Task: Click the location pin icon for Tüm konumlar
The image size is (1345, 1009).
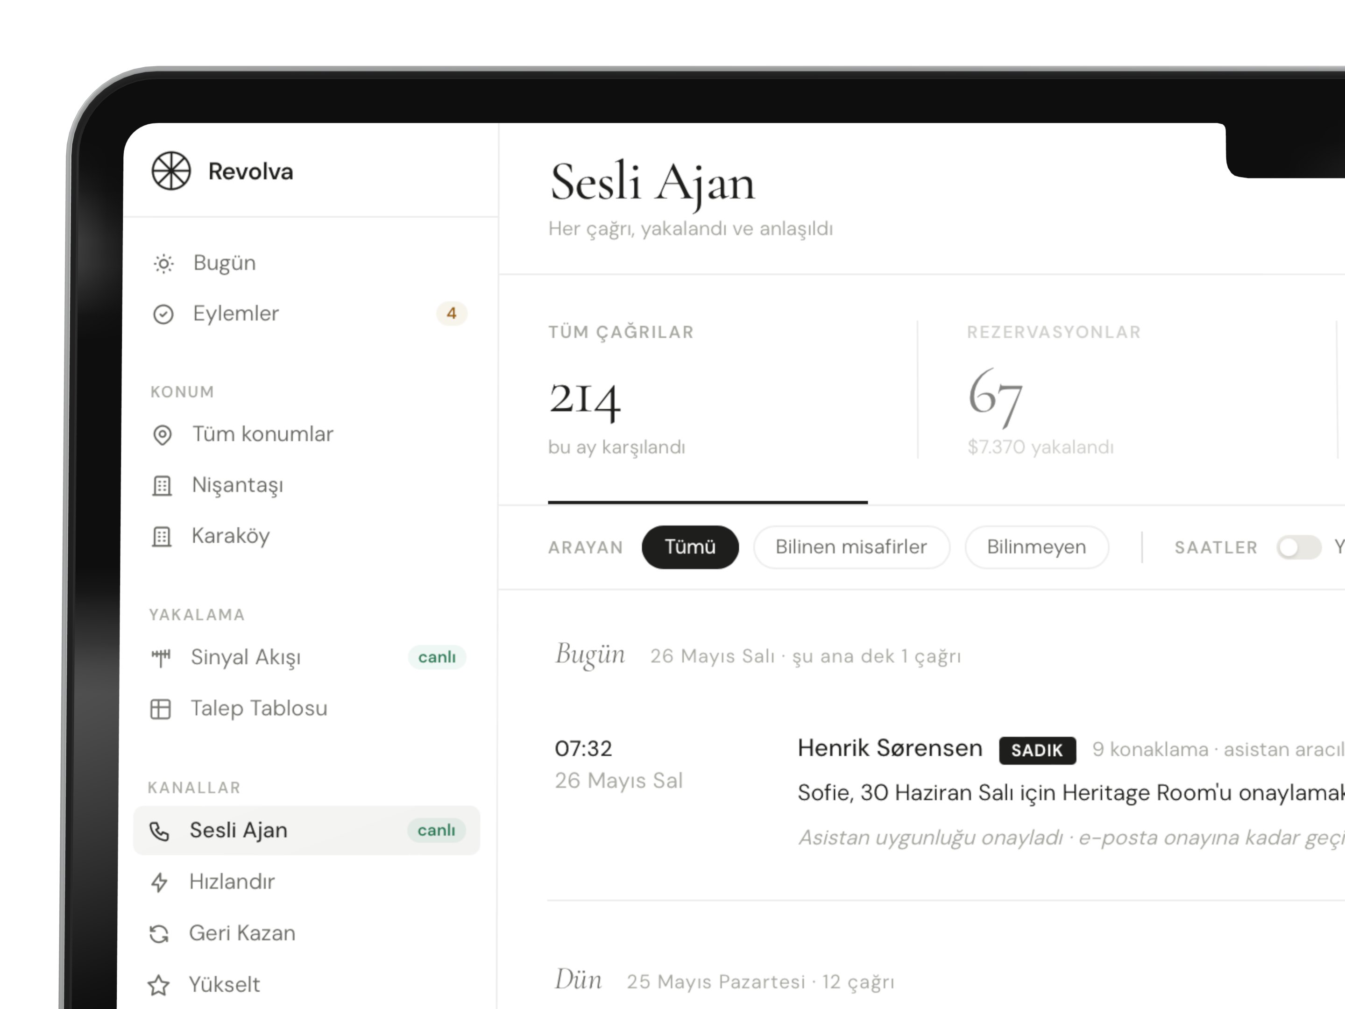Action: coord(163,435)
